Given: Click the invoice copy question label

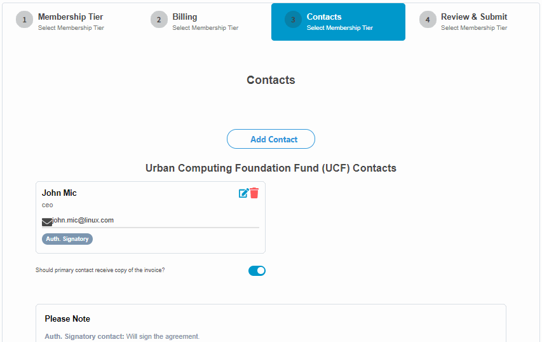Looking at the screenshot, I should (x=100, y=270).
